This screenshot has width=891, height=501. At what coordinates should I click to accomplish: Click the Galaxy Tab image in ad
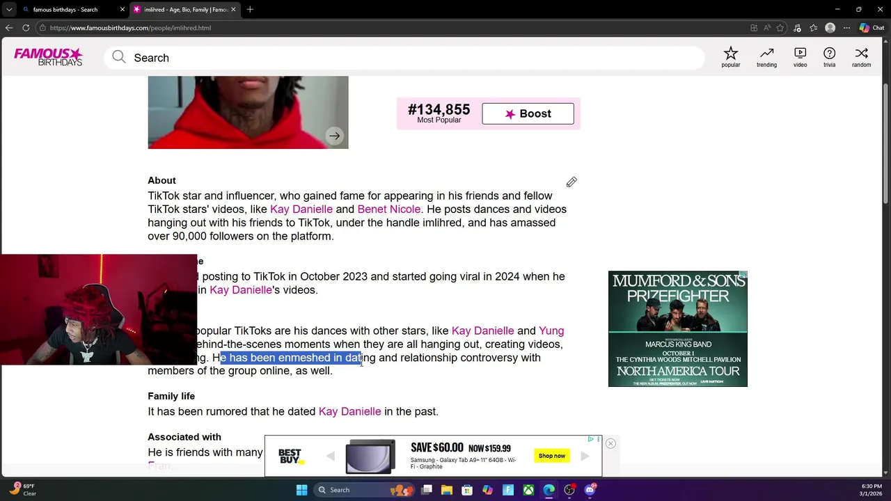(x=370, y=456)
